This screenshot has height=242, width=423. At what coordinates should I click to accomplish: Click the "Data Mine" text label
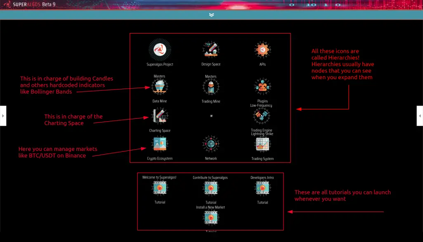click(159, 101)
